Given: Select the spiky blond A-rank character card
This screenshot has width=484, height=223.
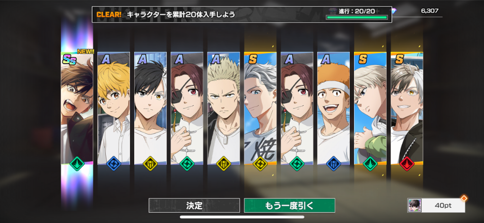Looking at the screenshot, I should pyautogui.click(x=224, y=108).
